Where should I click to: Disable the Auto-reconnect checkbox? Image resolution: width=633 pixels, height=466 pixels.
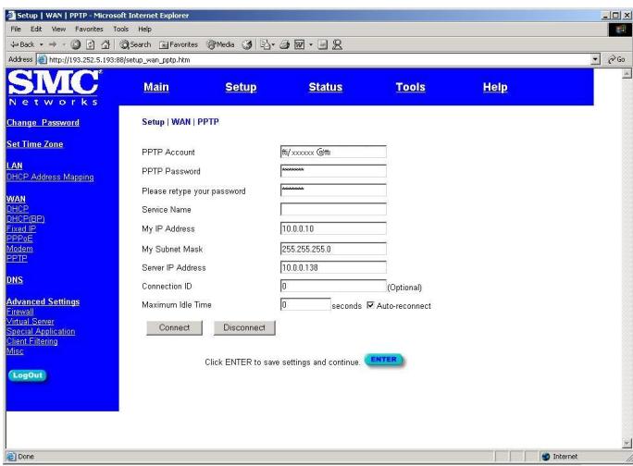pos(370,305)
